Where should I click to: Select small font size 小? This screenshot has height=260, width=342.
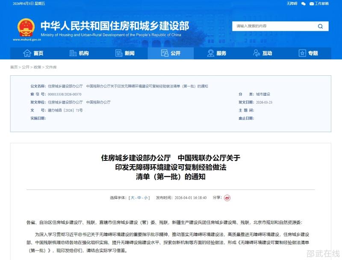tap(146, 198)
